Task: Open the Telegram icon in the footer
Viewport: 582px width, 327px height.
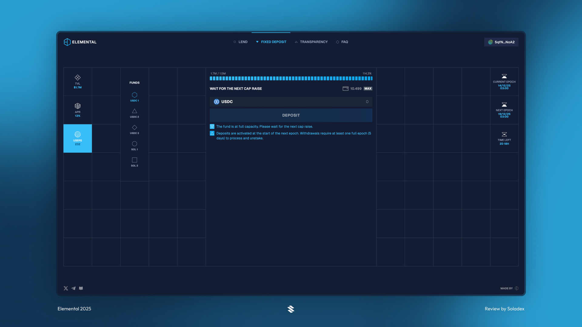Action: [x=73, y=288]
